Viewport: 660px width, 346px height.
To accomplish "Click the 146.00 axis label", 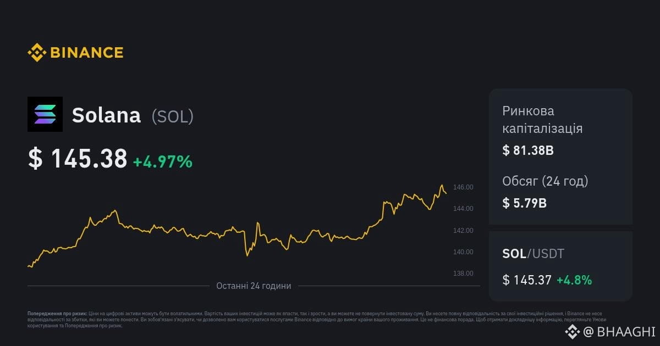I will [x=463, y=187].
